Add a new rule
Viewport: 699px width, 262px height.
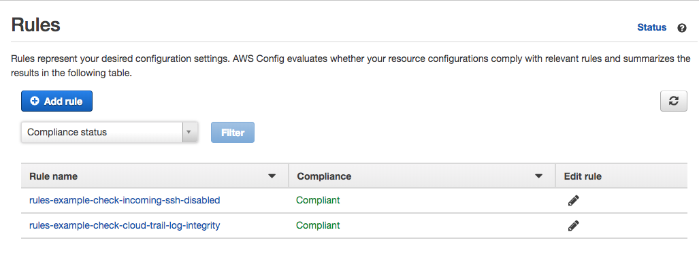click(x=56, y=101)
